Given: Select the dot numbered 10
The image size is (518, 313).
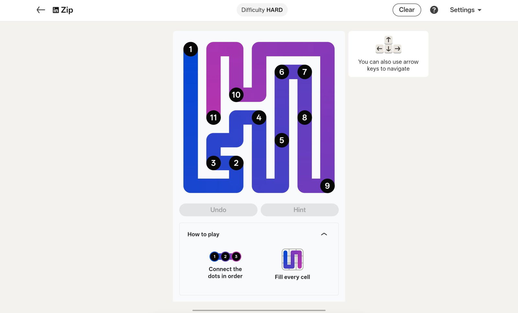Looking at the screenshot, I should (236, 95).
